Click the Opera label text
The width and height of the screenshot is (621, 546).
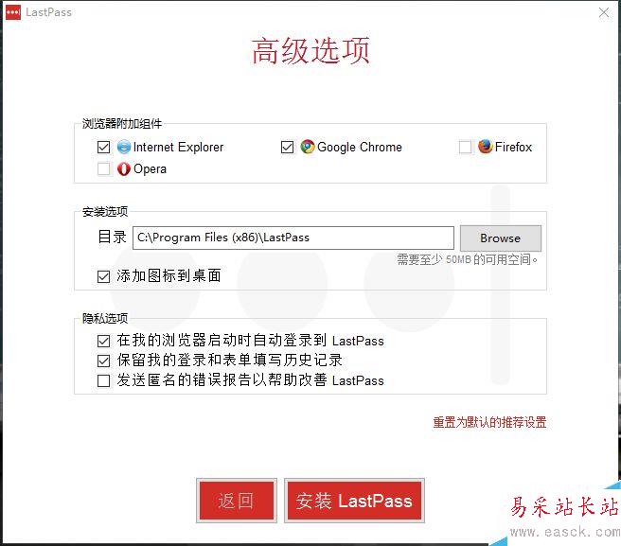(x=150, y=169)
